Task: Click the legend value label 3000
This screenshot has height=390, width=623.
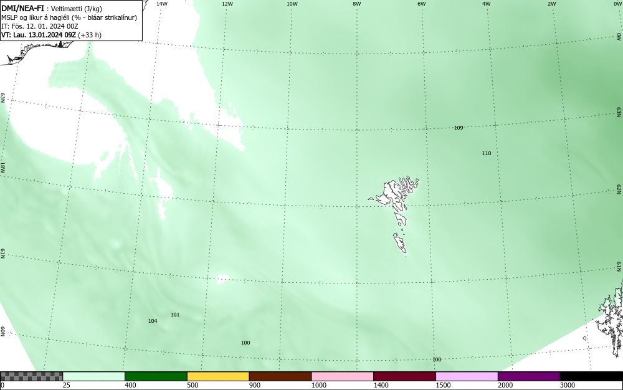Action: [x=568, y=385]
